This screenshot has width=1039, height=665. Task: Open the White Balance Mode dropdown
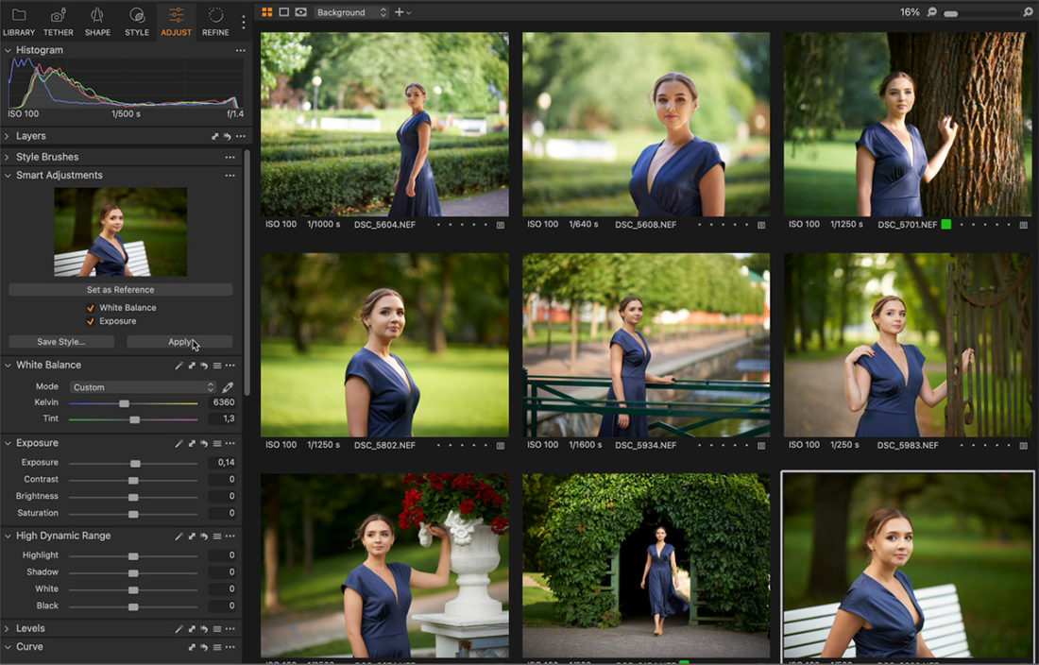point(142,386)
